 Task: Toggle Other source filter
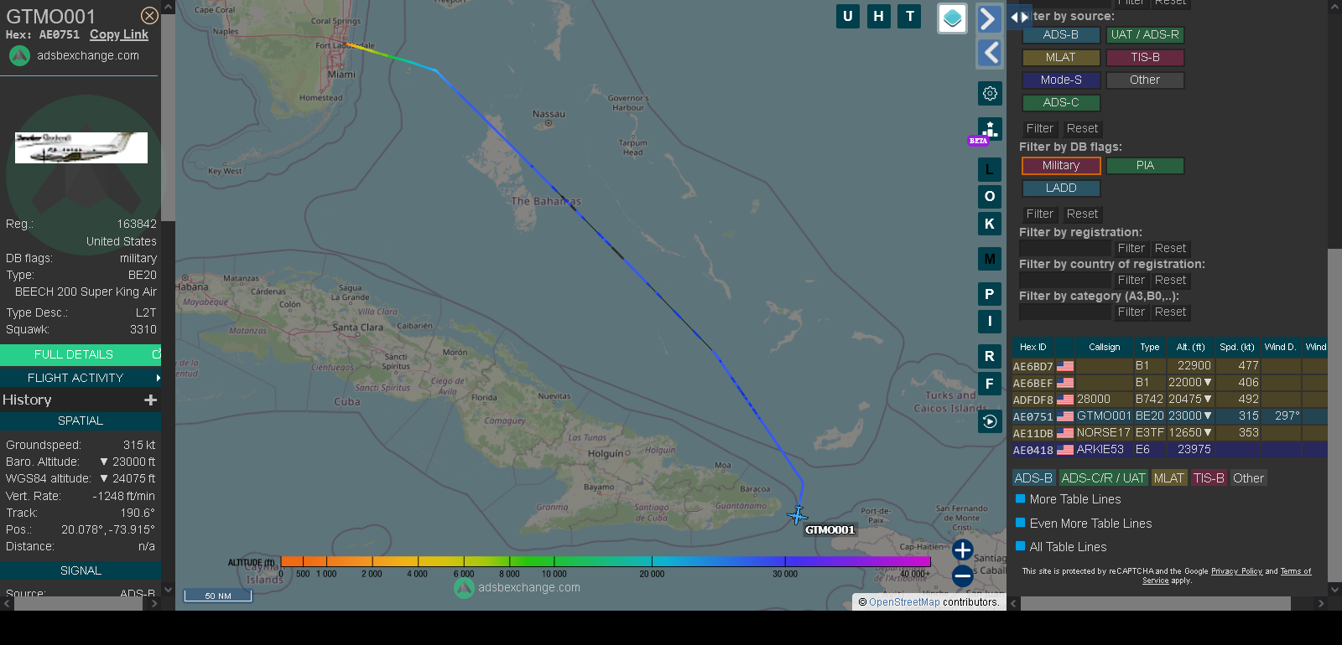tap(1145, 80)
